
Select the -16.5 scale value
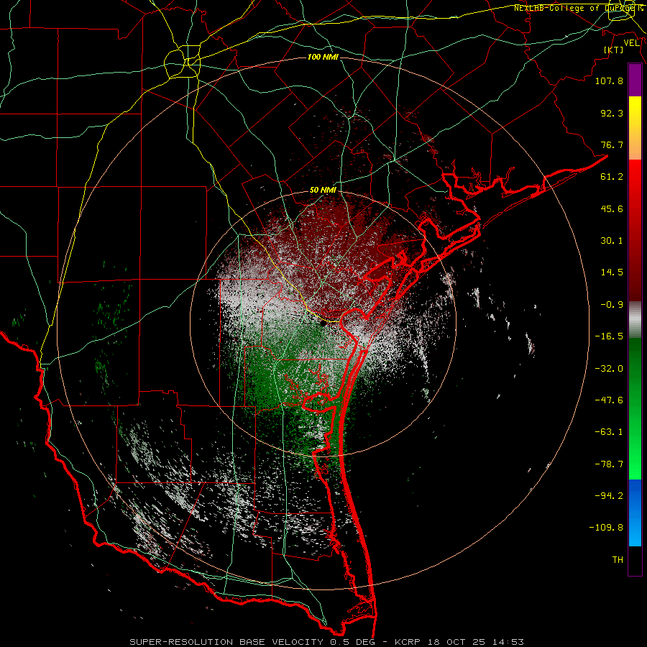point(609,336)
